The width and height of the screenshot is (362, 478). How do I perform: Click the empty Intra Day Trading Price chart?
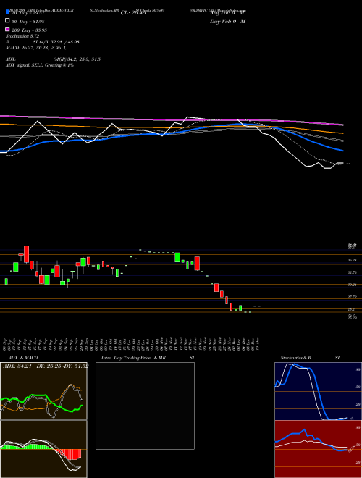tap(145, 406)
